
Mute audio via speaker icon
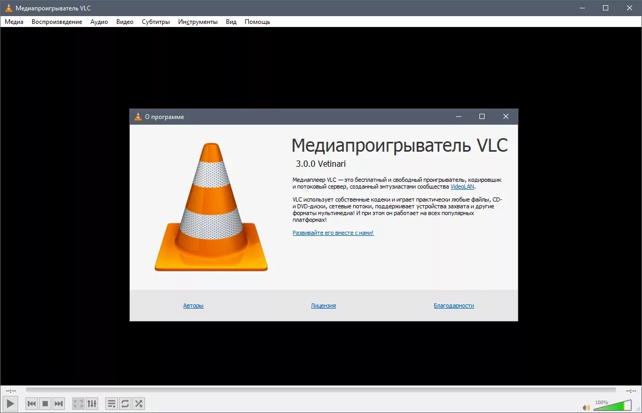click(x=586, y=408)
